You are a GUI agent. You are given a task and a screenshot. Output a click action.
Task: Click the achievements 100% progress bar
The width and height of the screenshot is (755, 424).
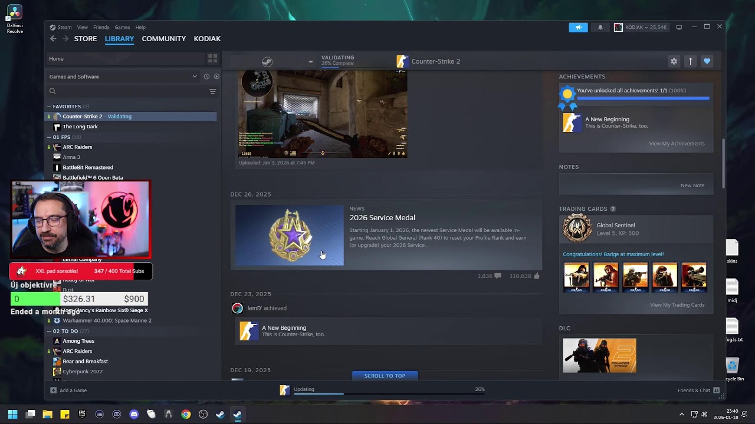643,99
